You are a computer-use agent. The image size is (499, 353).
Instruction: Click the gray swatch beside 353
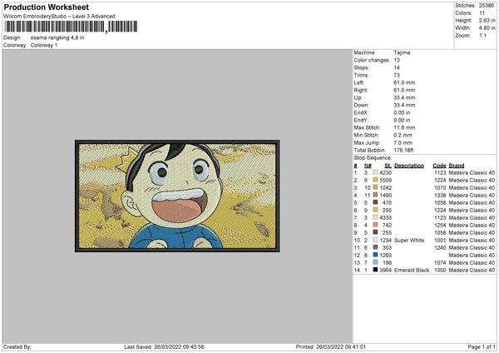(x=376, y=247)
